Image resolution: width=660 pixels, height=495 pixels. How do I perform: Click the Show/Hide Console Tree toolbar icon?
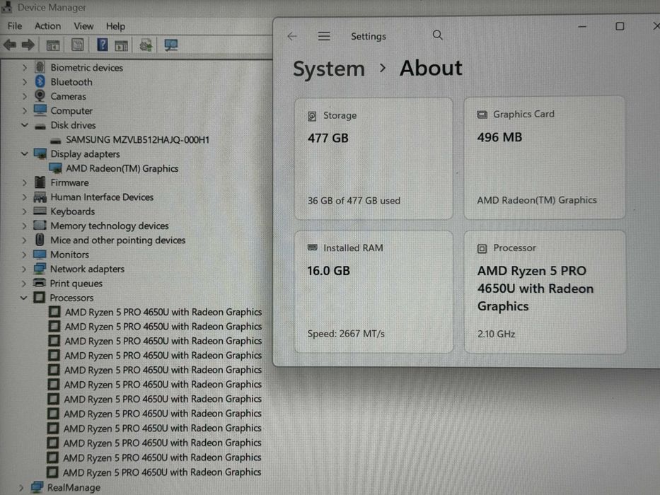click(x=53, y=45)
